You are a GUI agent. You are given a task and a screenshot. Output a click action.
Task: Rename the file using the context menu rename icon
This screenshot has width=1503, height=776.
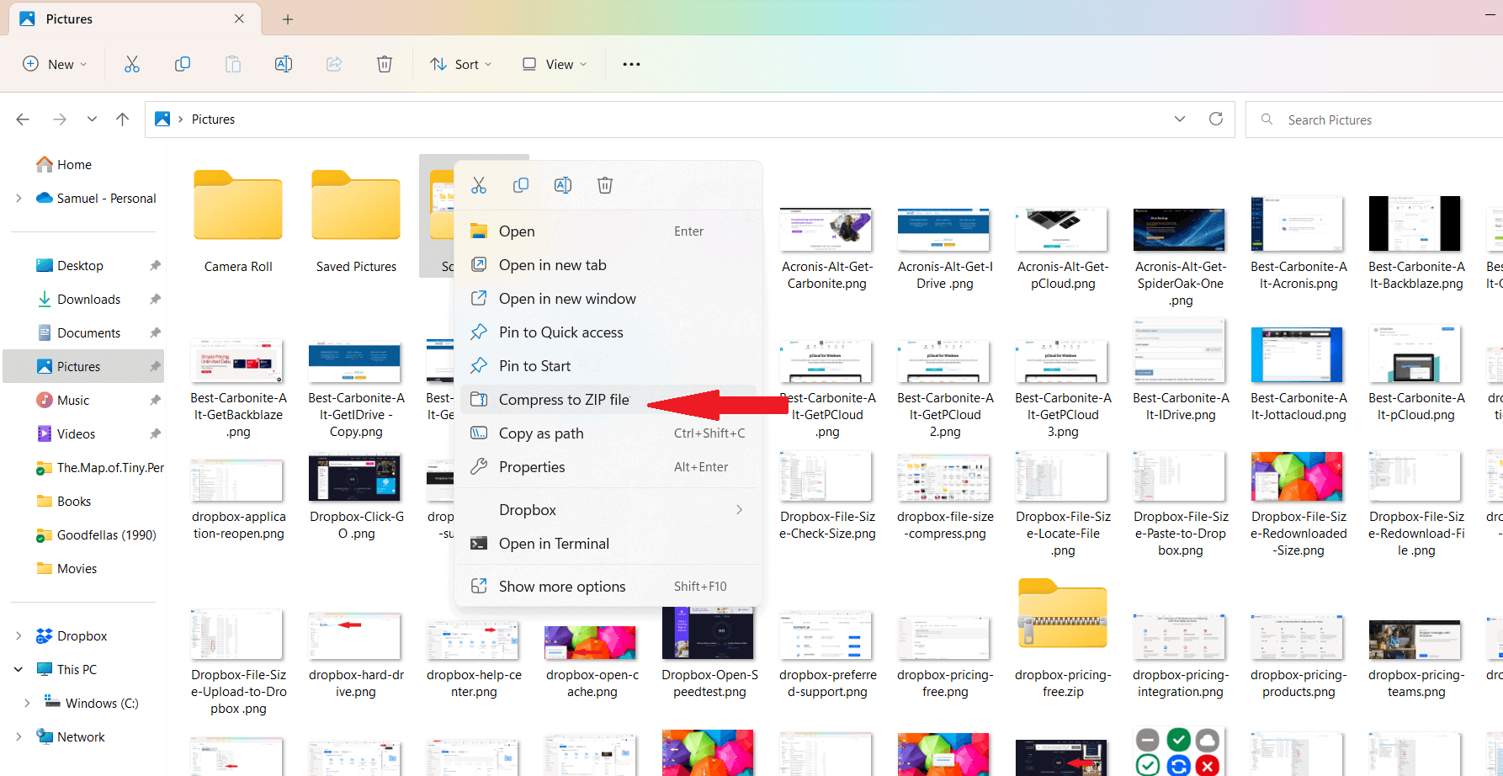tap(563, 184)
